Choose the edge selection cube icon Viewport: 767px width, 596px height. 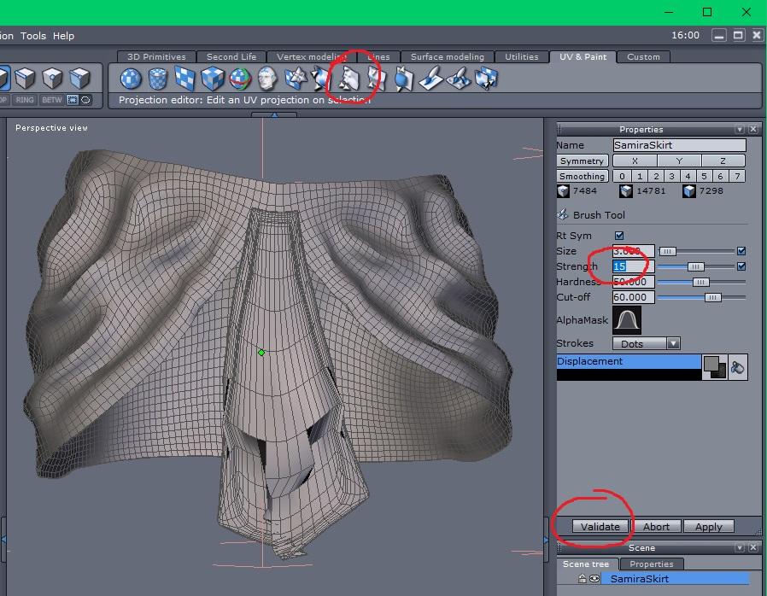pyautogui.click(x=25, y=77)
